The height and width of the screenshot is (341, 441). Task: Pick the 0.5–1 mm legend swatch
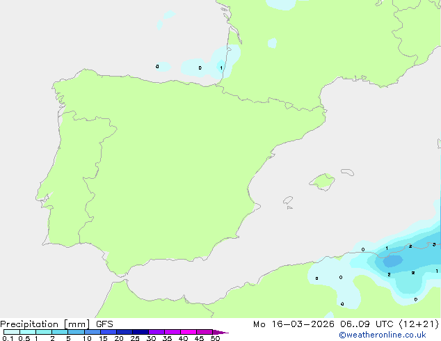tap(28, 332)
